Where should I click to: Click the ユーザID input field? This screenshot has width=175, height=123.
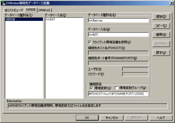tap(135, 69)
